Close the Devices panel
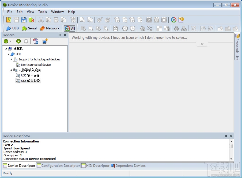The width and height of the screenshot is (242, 178). tap(65, 35)
